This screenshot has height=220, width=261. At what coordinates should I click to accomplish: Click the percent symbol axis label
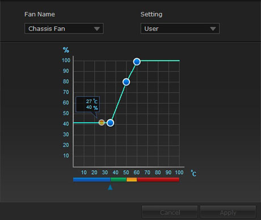pyautogui.click(x=66, y=50)
